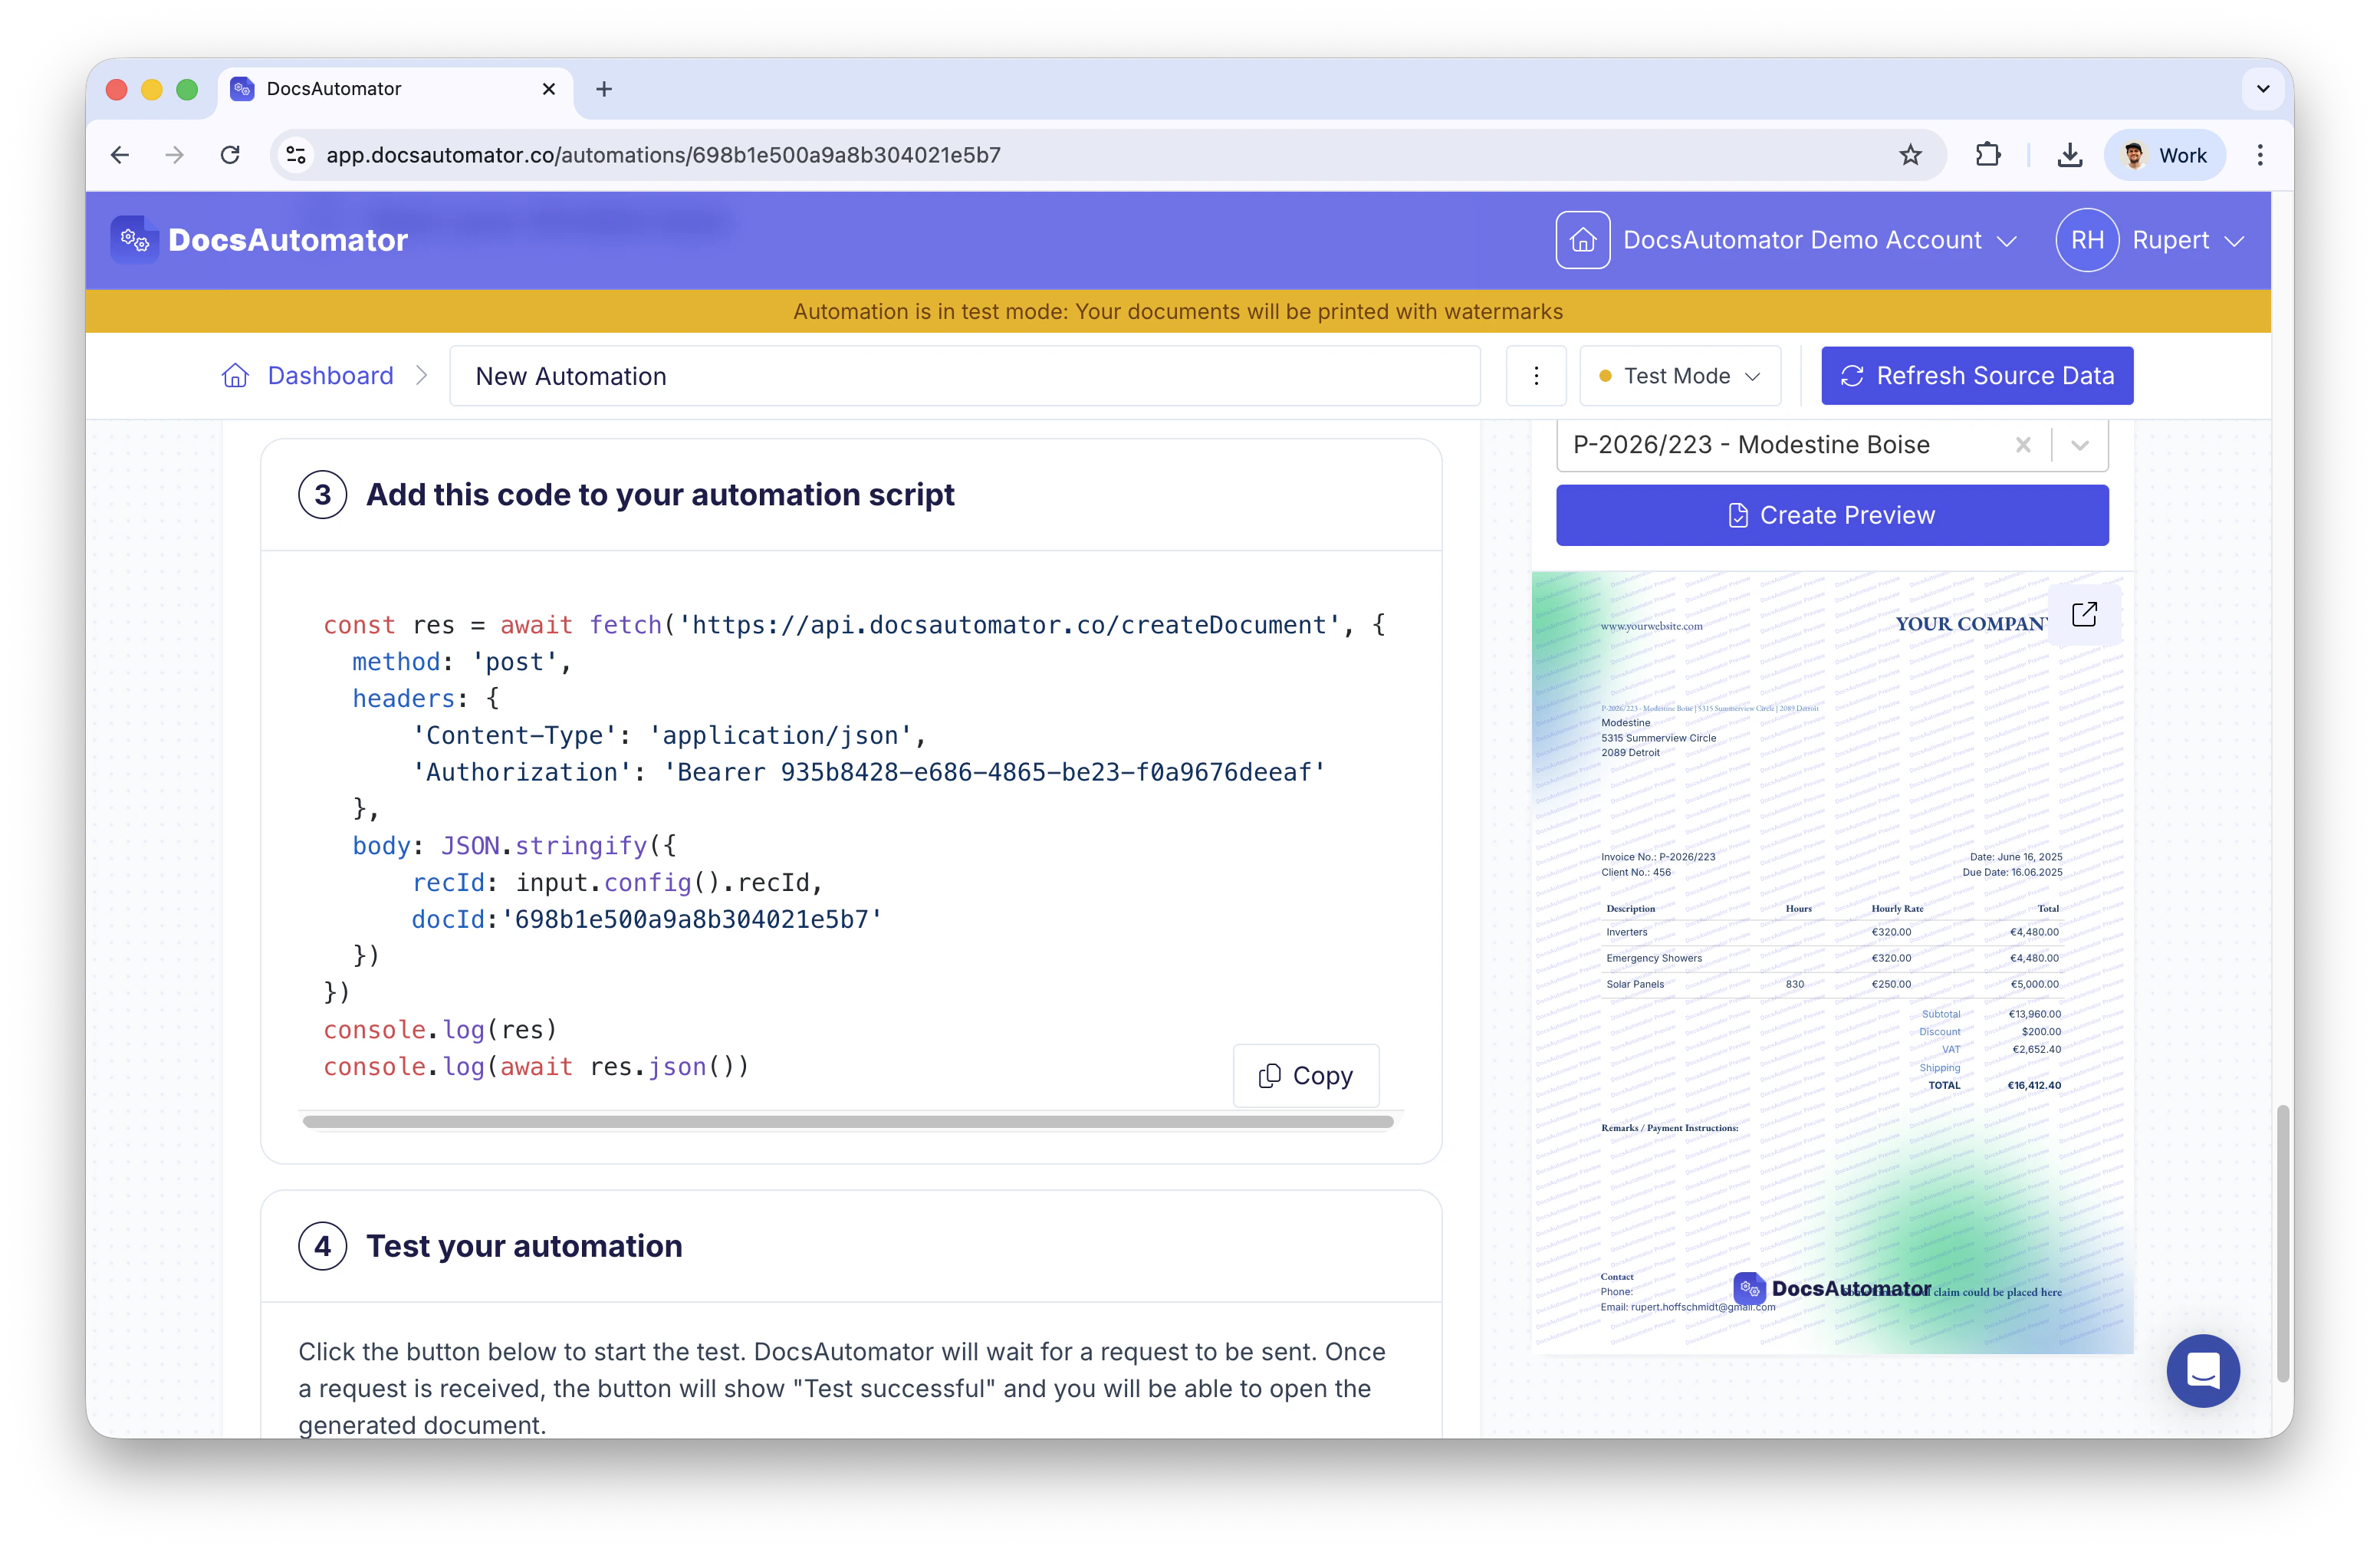Click the address bar URL
The height and width of the screenshot is (1552, 2380).
tap(663, 155)
